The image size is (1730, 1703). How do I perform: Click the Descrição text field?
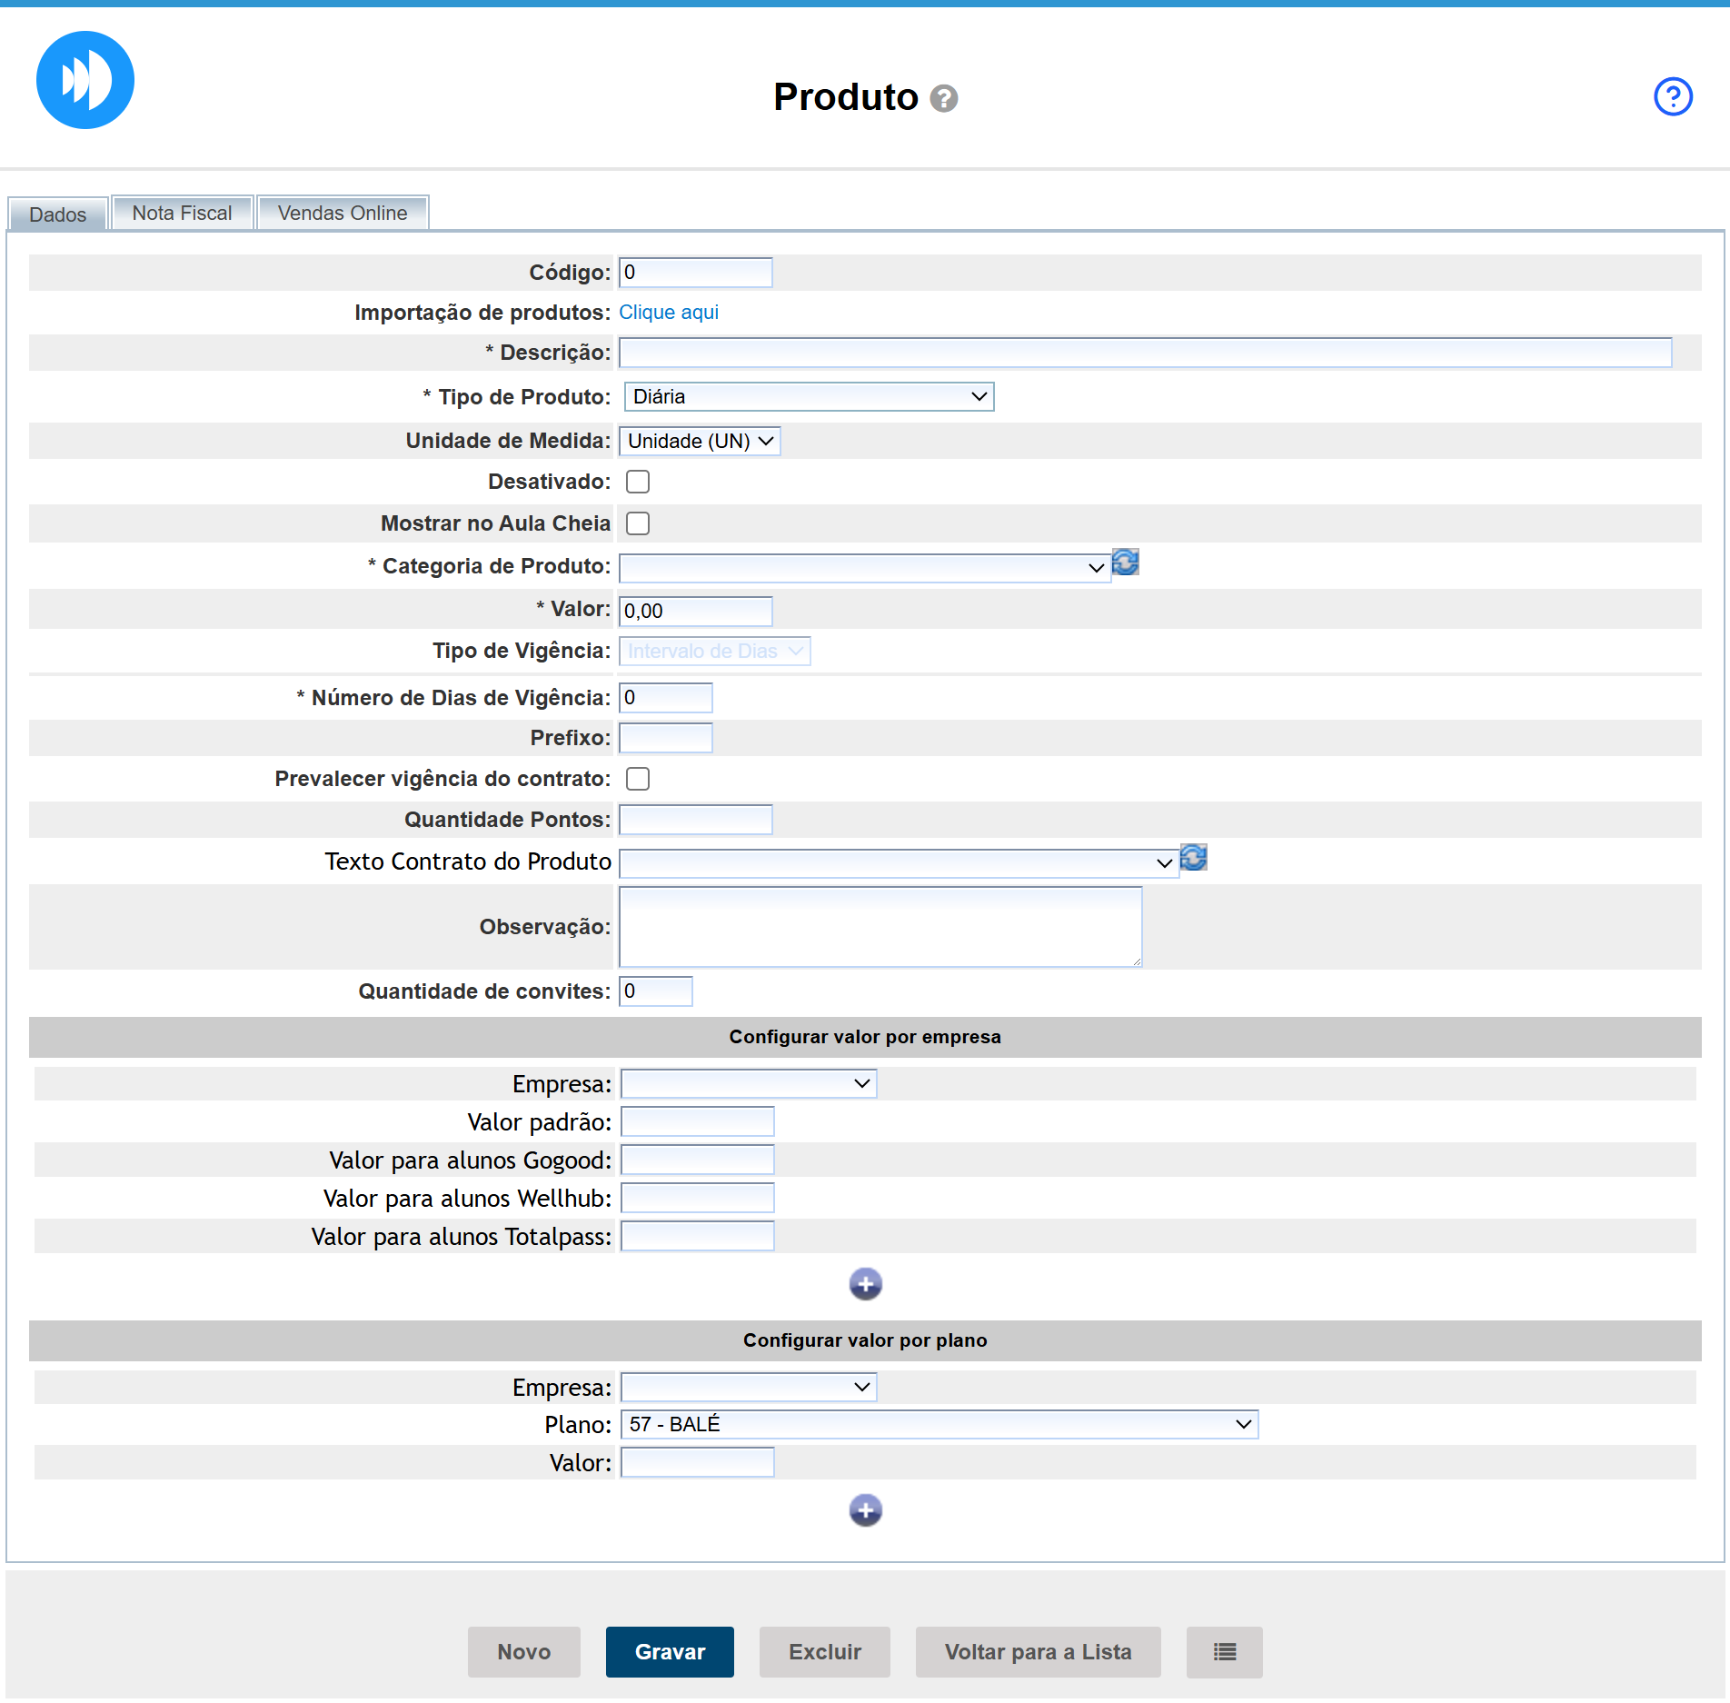[x=1144, y=353]
